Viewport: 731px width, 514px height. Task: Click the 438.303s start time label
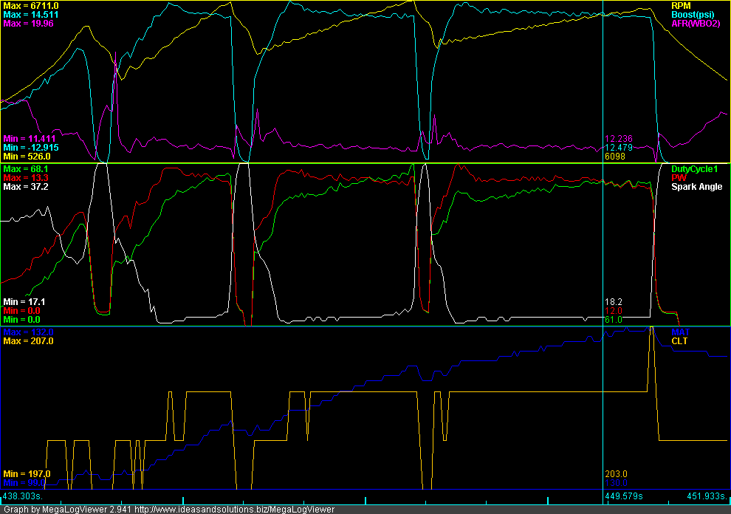pos(24,496)
